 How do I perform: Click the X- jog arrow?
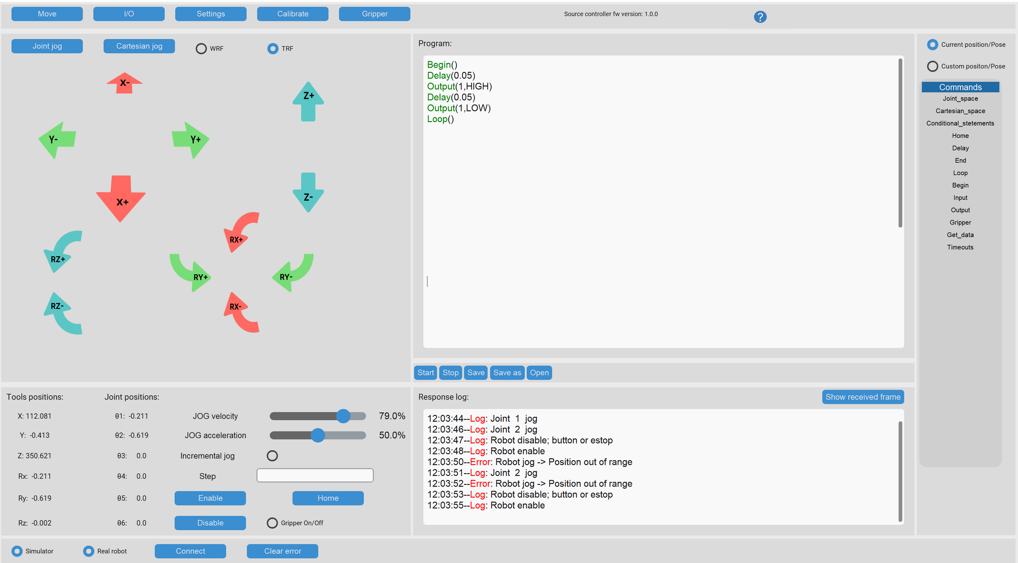pos(124,83)
